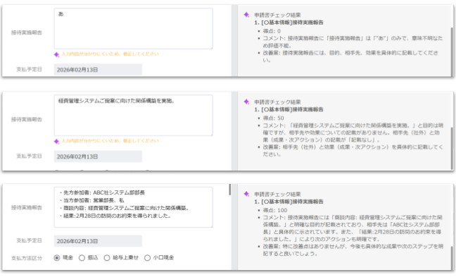Click the report text area listing 先方参加者
Viewport: 456px width, 277px height.
(133, 207)
